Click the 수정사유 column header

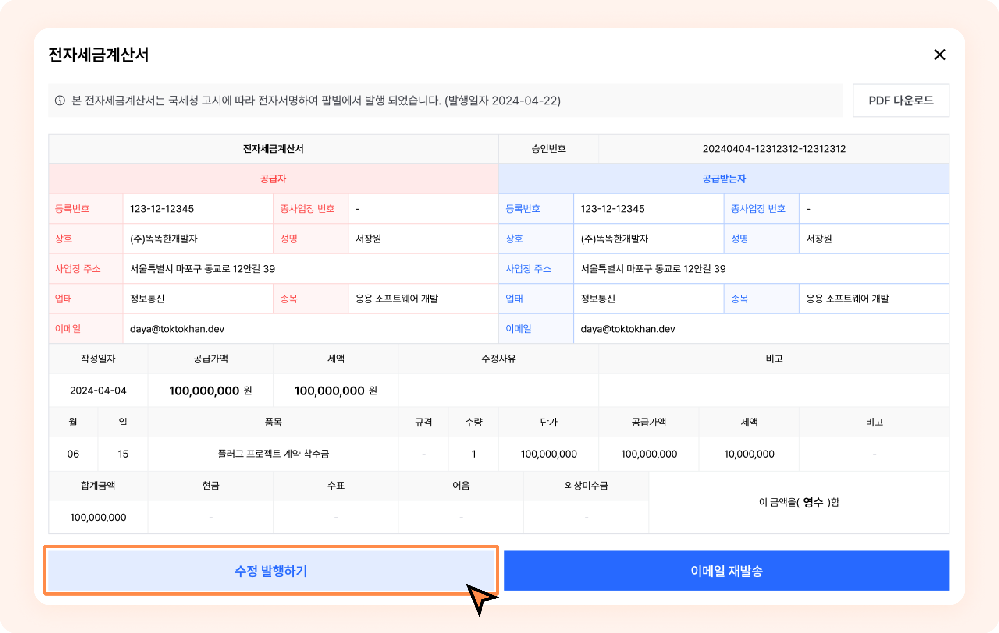click(x=498, y=359)
